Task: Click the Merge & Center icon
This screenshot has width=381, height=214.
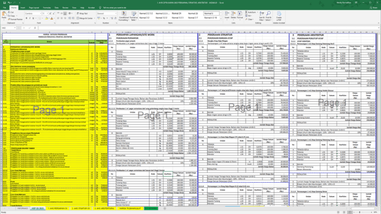Action: [x=78, y=18]
